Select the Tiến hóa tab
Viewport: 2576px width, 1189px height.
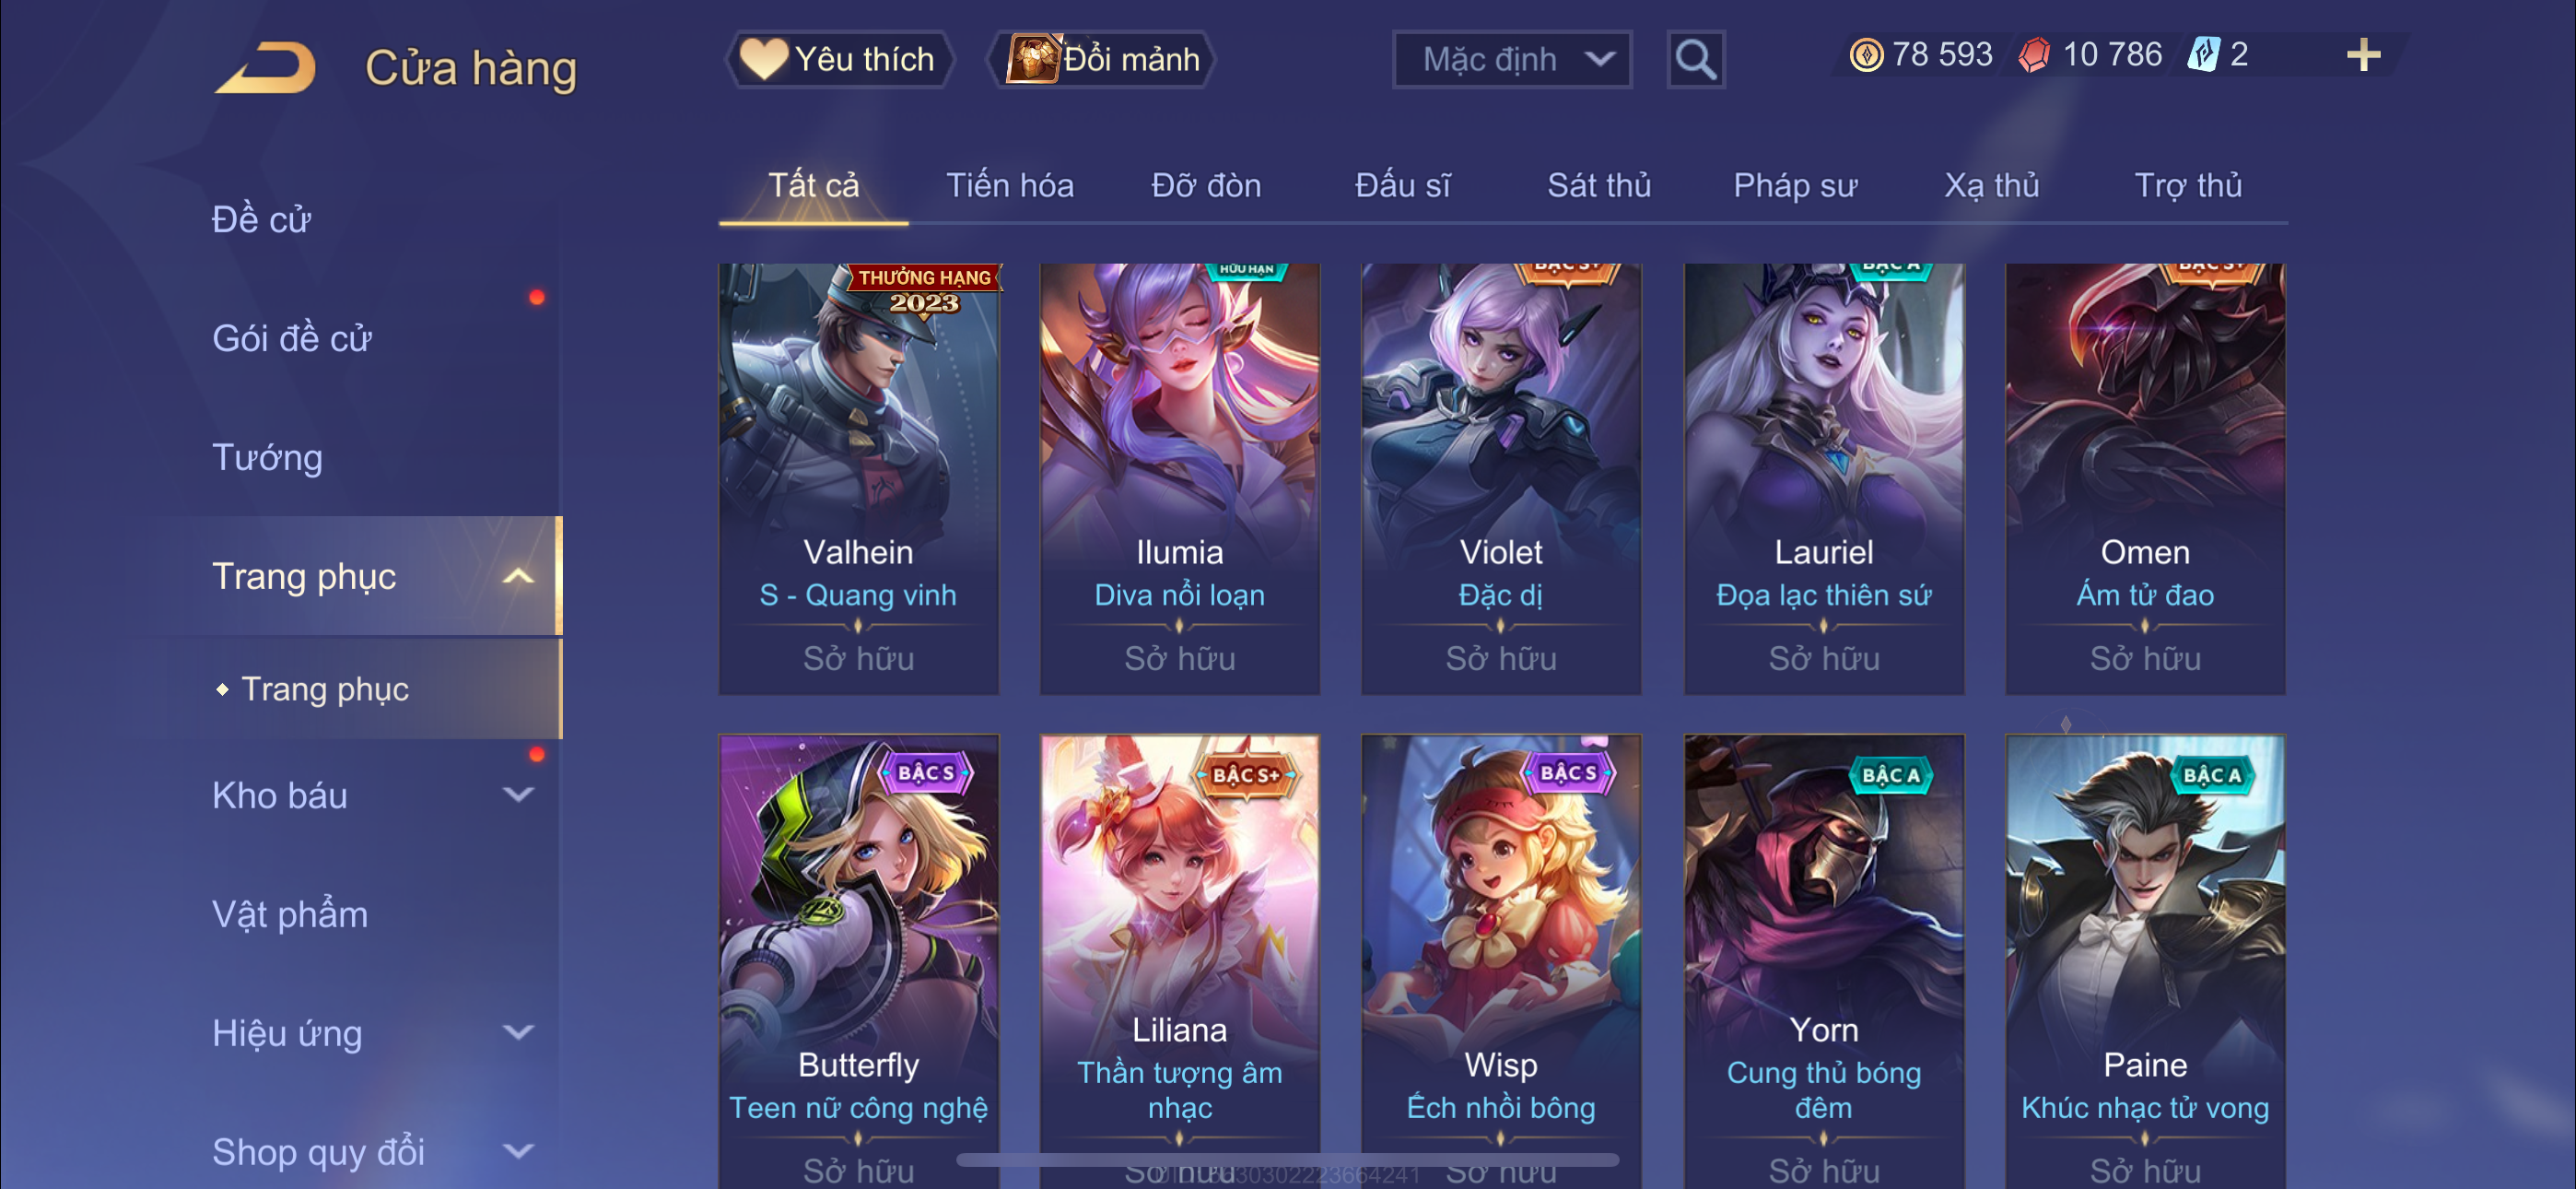(x=1010, y=186)
